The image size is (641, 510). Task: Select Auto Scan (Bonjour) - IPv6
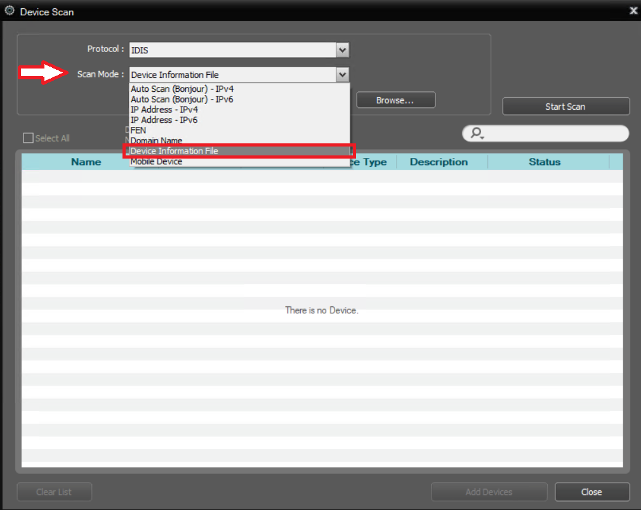pos(239,100)
